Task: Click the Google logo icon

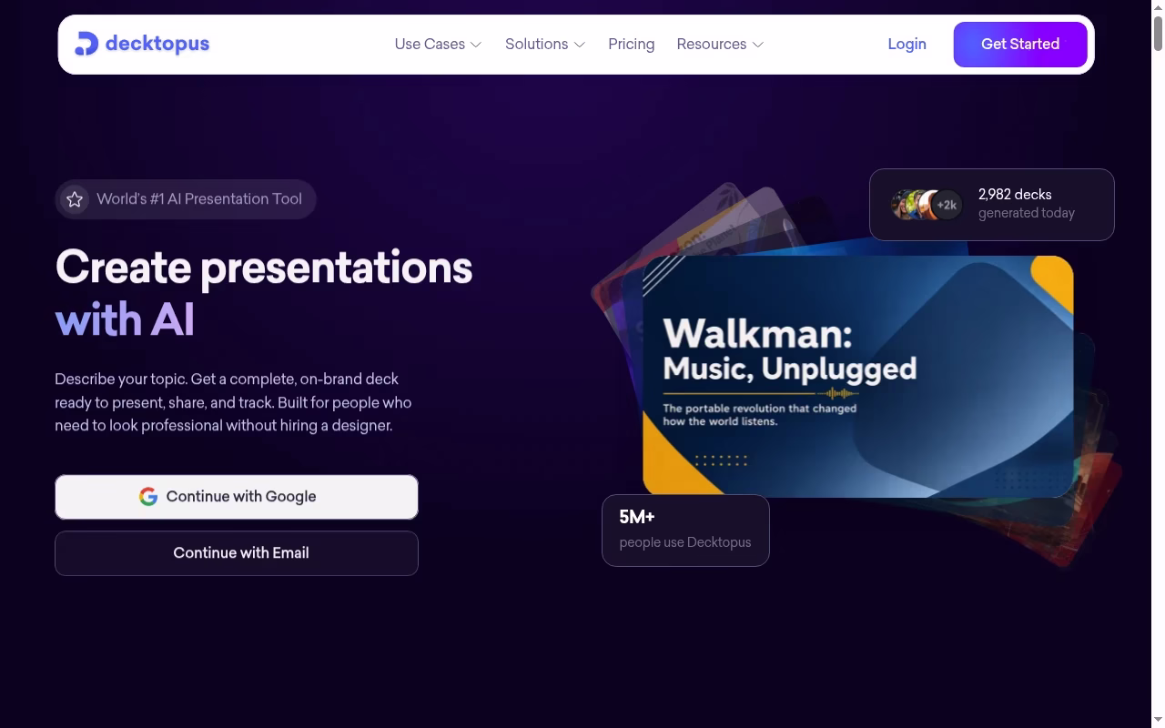Action: pos(148,497)
